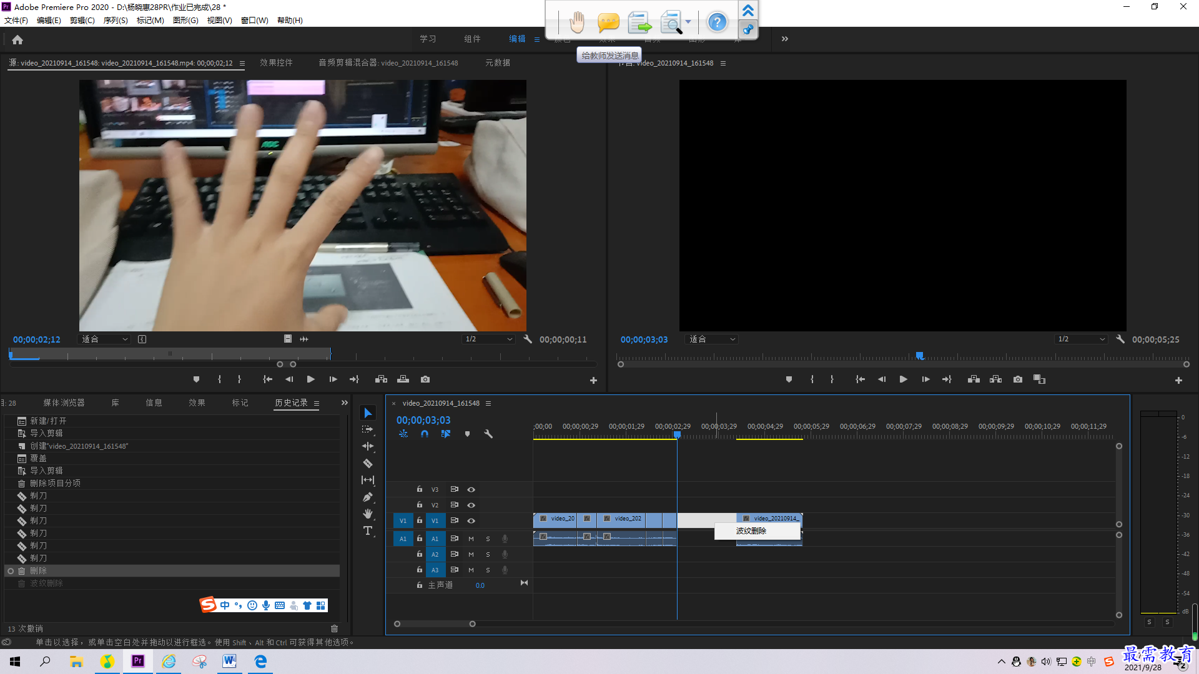This screenshot has width=1199, height=674.
Task: Switch to 效果控件 tab
Action: pos(276,62)
